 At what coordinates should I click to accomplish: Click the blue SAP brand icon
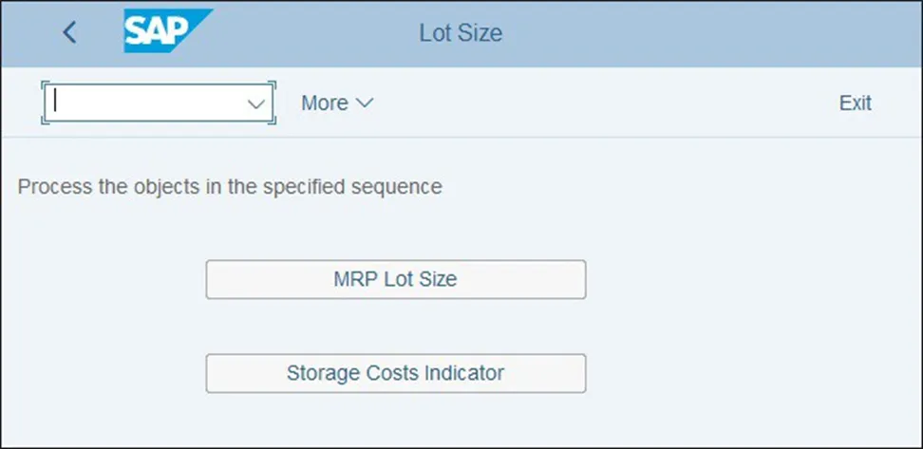point(167,32)
